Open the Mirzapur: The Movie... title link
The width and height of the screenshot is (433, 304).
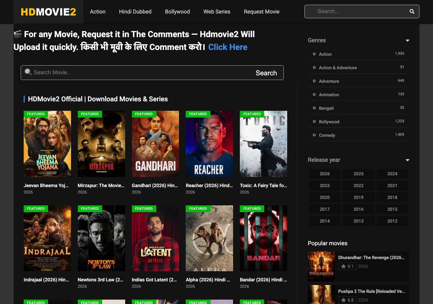pyautogui.click(x=101, y=185)
